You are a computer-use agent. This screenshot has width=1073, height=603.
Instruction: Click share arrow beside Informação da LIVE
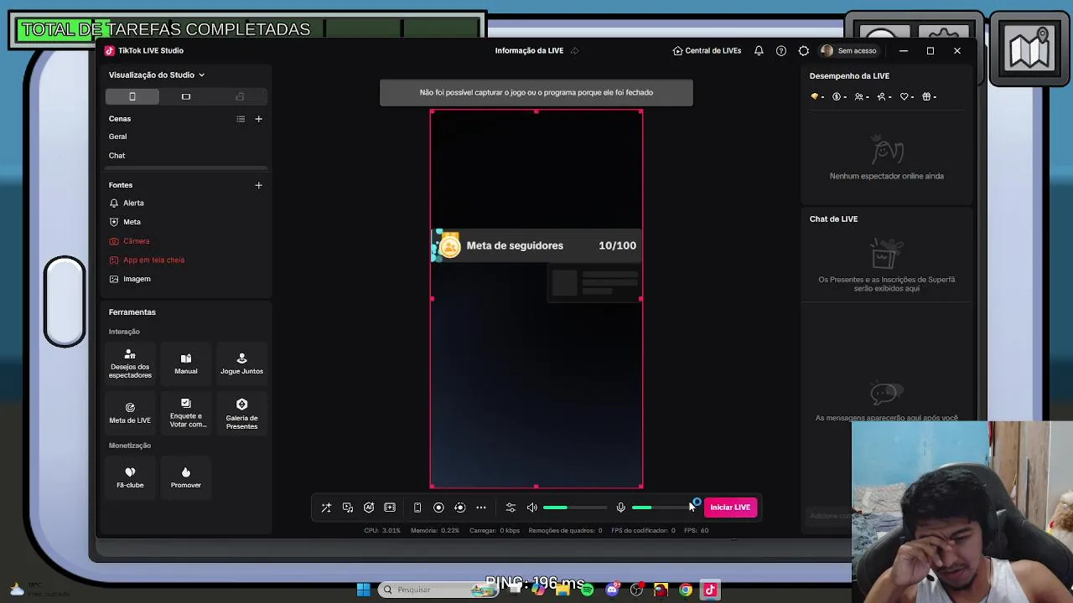click(x=575, y=50)
